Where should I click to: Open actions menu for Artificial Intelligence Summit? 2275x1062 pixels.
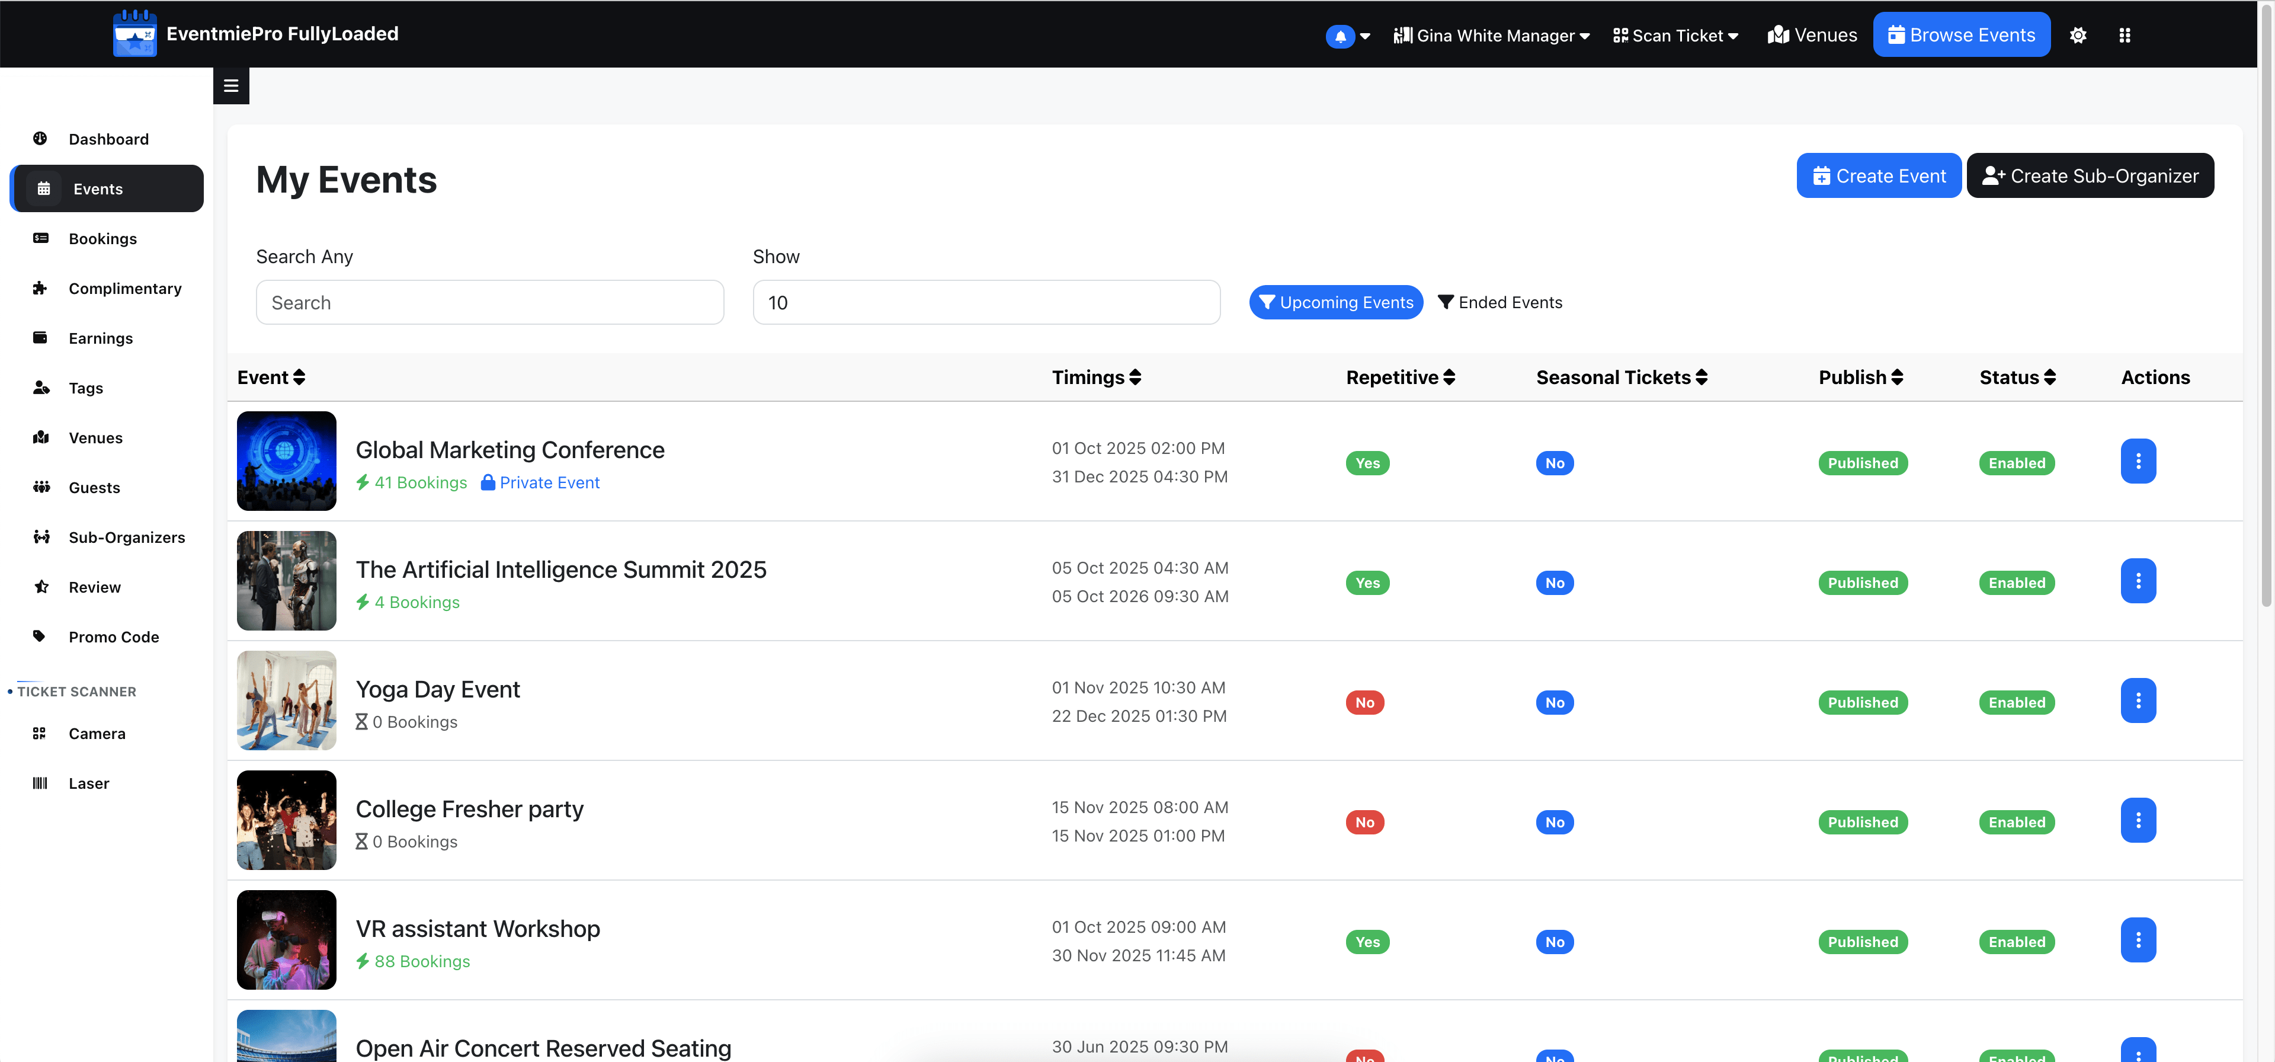2137,581
